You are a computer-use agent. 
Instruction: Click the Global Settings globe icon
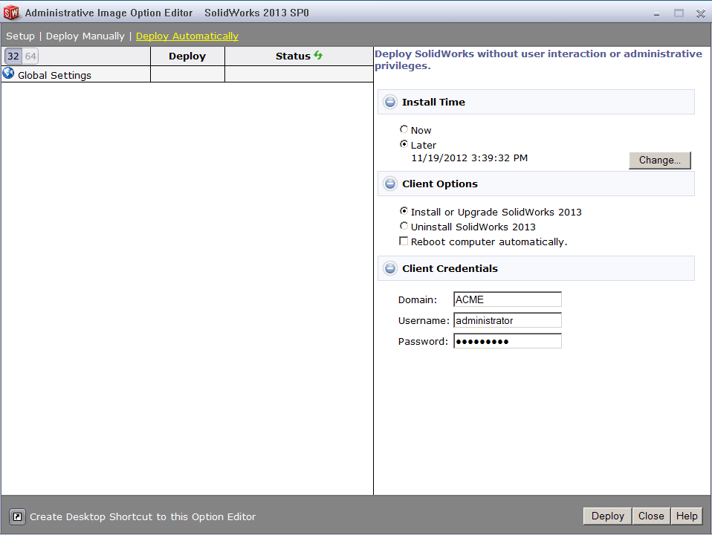pyautogui.click(x=8, y=73)
